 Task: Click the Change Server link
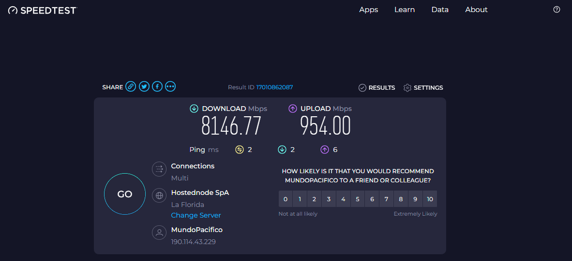[x=196, y=215]
